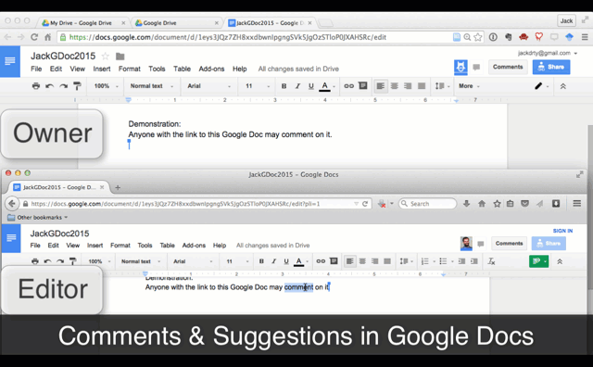Expand the More toolbar dropdown in Owner window

coord(469,86)
